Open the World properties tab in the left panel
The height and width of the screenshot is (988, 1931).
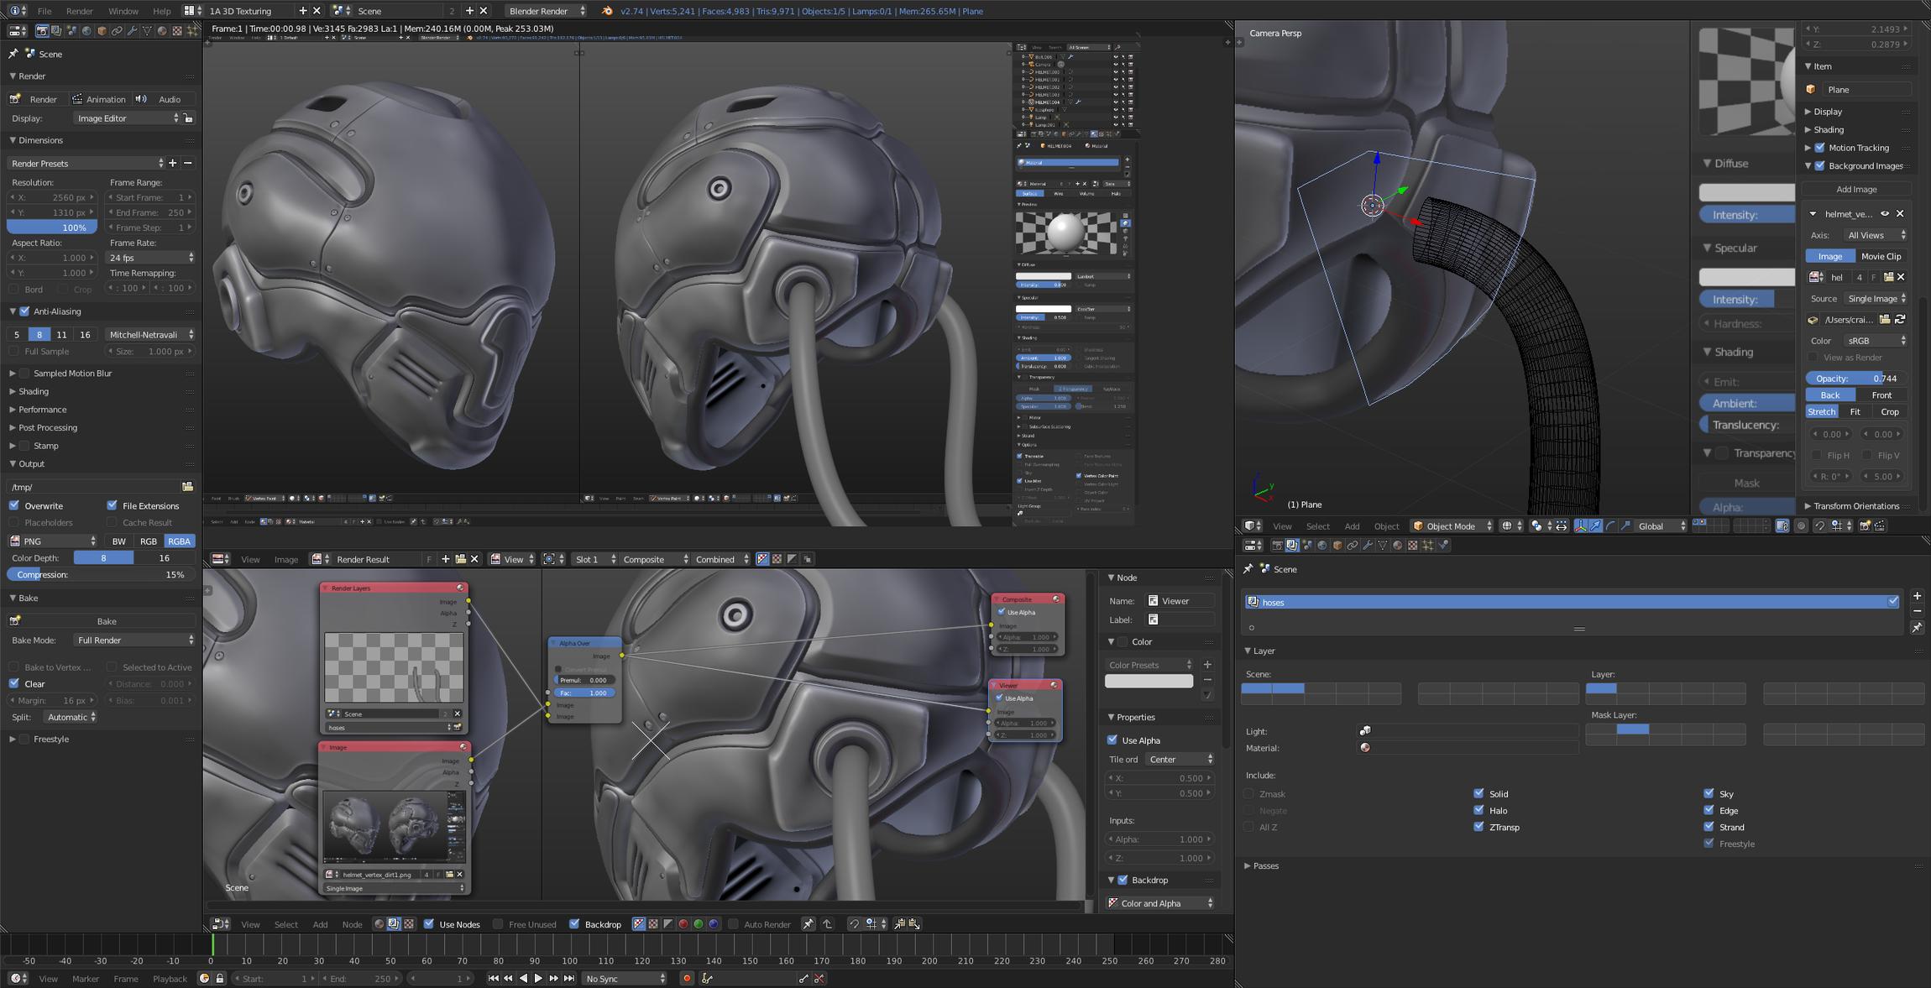(86, 31)
